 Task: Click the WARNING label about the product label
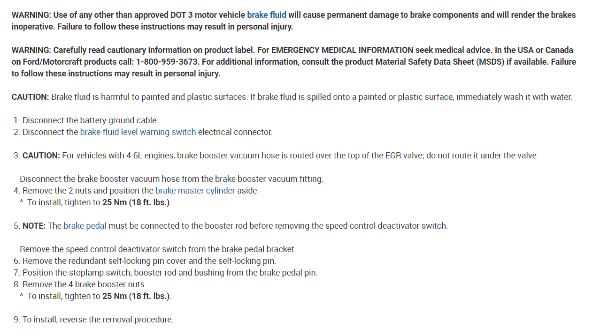pyautogui.click(x=31, y=50)
